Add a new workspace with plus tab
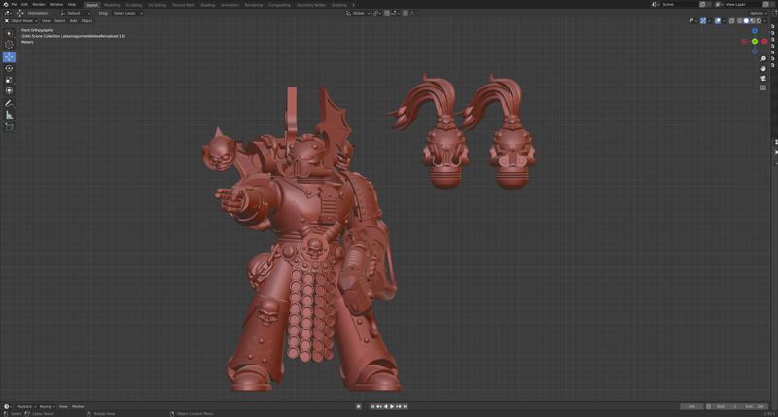 coord(353,5)
